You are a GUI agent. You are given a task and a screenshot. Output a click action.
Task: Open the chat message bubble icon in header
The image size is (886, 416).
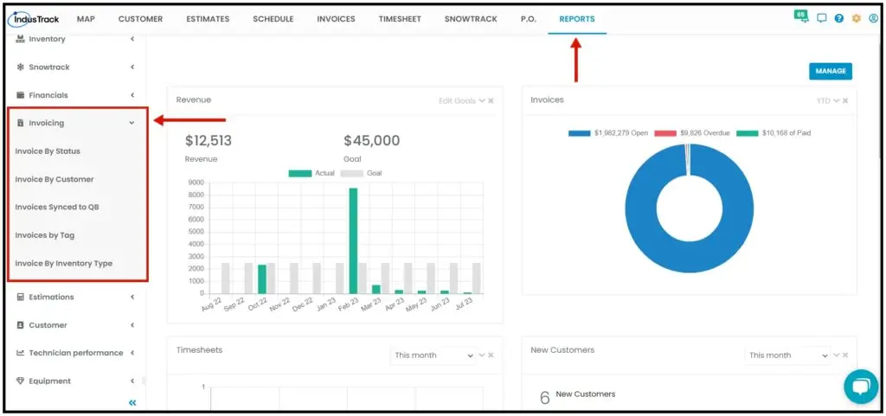pos(822,19)
